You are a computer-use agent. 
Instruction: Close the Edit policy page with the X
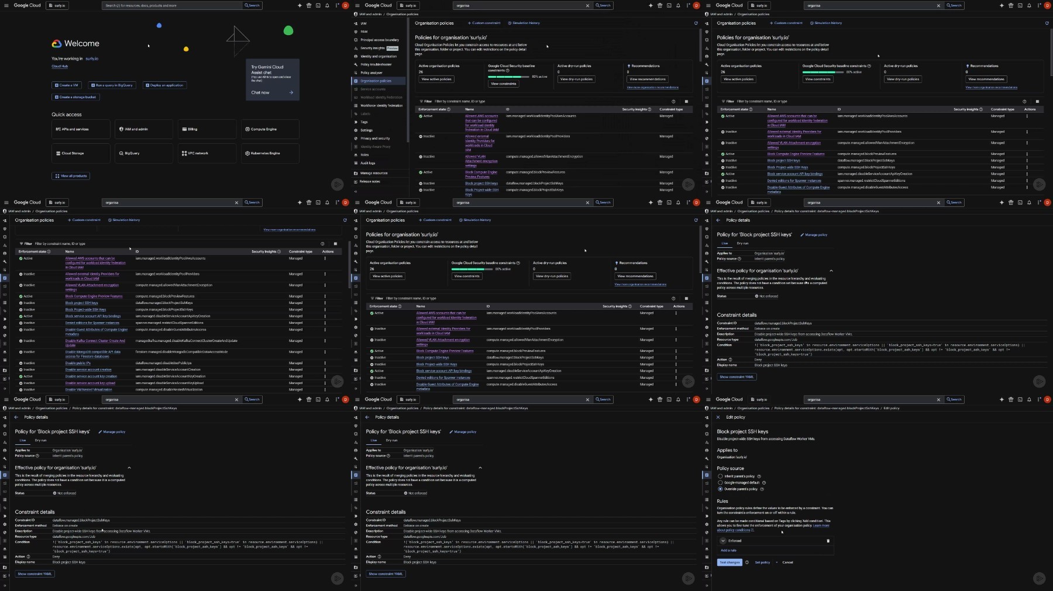718,417
